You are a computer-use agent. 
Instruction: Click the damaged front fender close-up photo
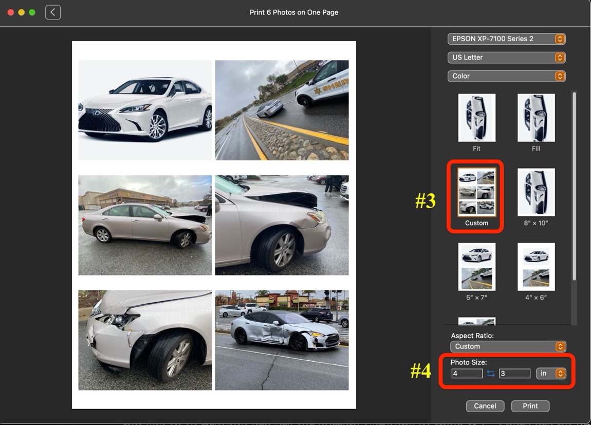(282, 225)
